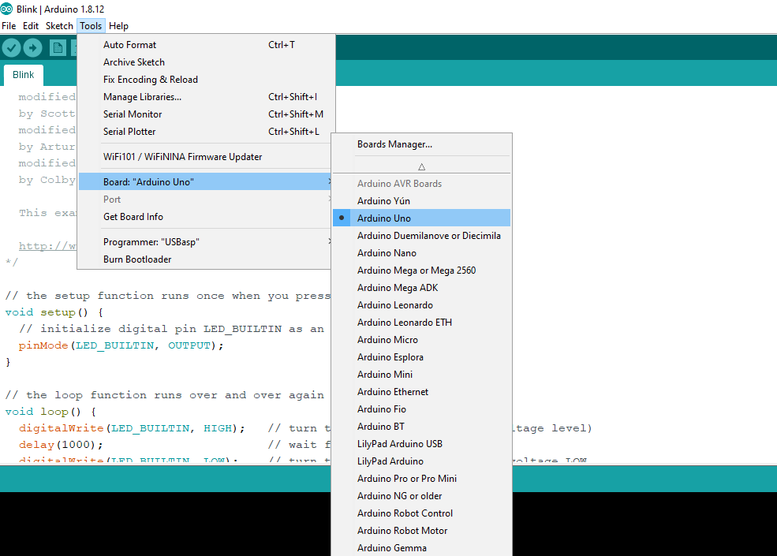Choose Arduino Leonardo ETH from board list
This screenshot has height=556, width=777.
click(x=404, y=323)
